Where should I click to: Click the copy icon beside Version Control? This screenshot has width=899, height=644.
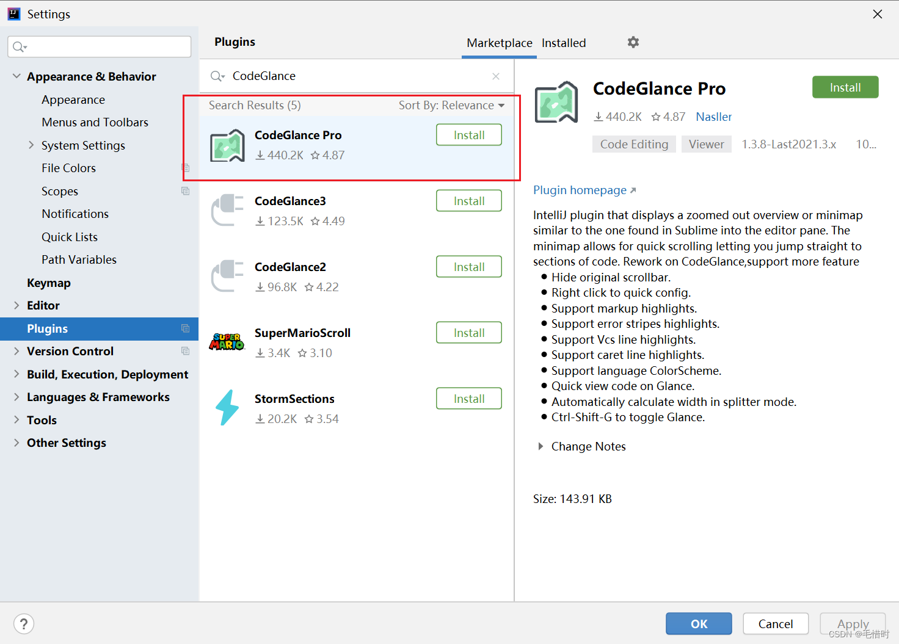point(186,351)
